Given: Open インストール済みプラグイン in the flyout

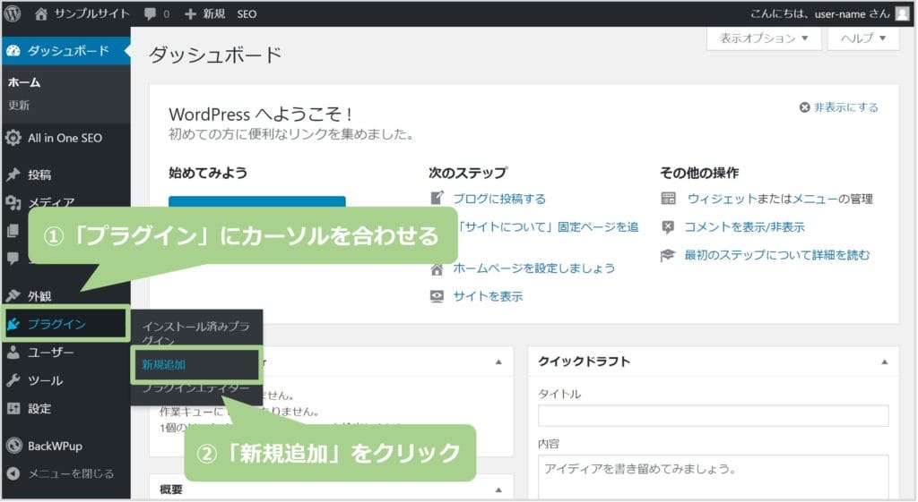Looking at the screenshot, I should click(196, 333).
